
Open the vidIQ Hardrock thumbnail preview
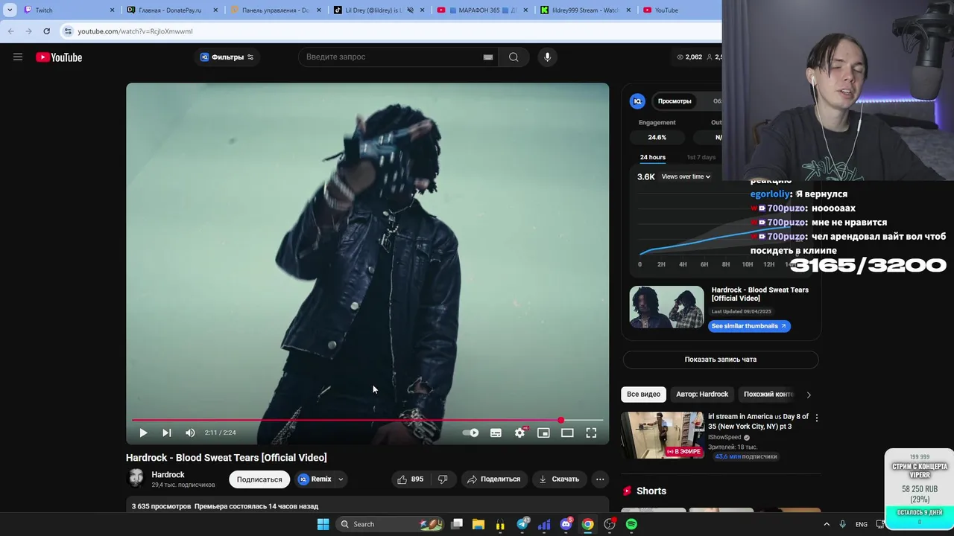pos(666,307)
